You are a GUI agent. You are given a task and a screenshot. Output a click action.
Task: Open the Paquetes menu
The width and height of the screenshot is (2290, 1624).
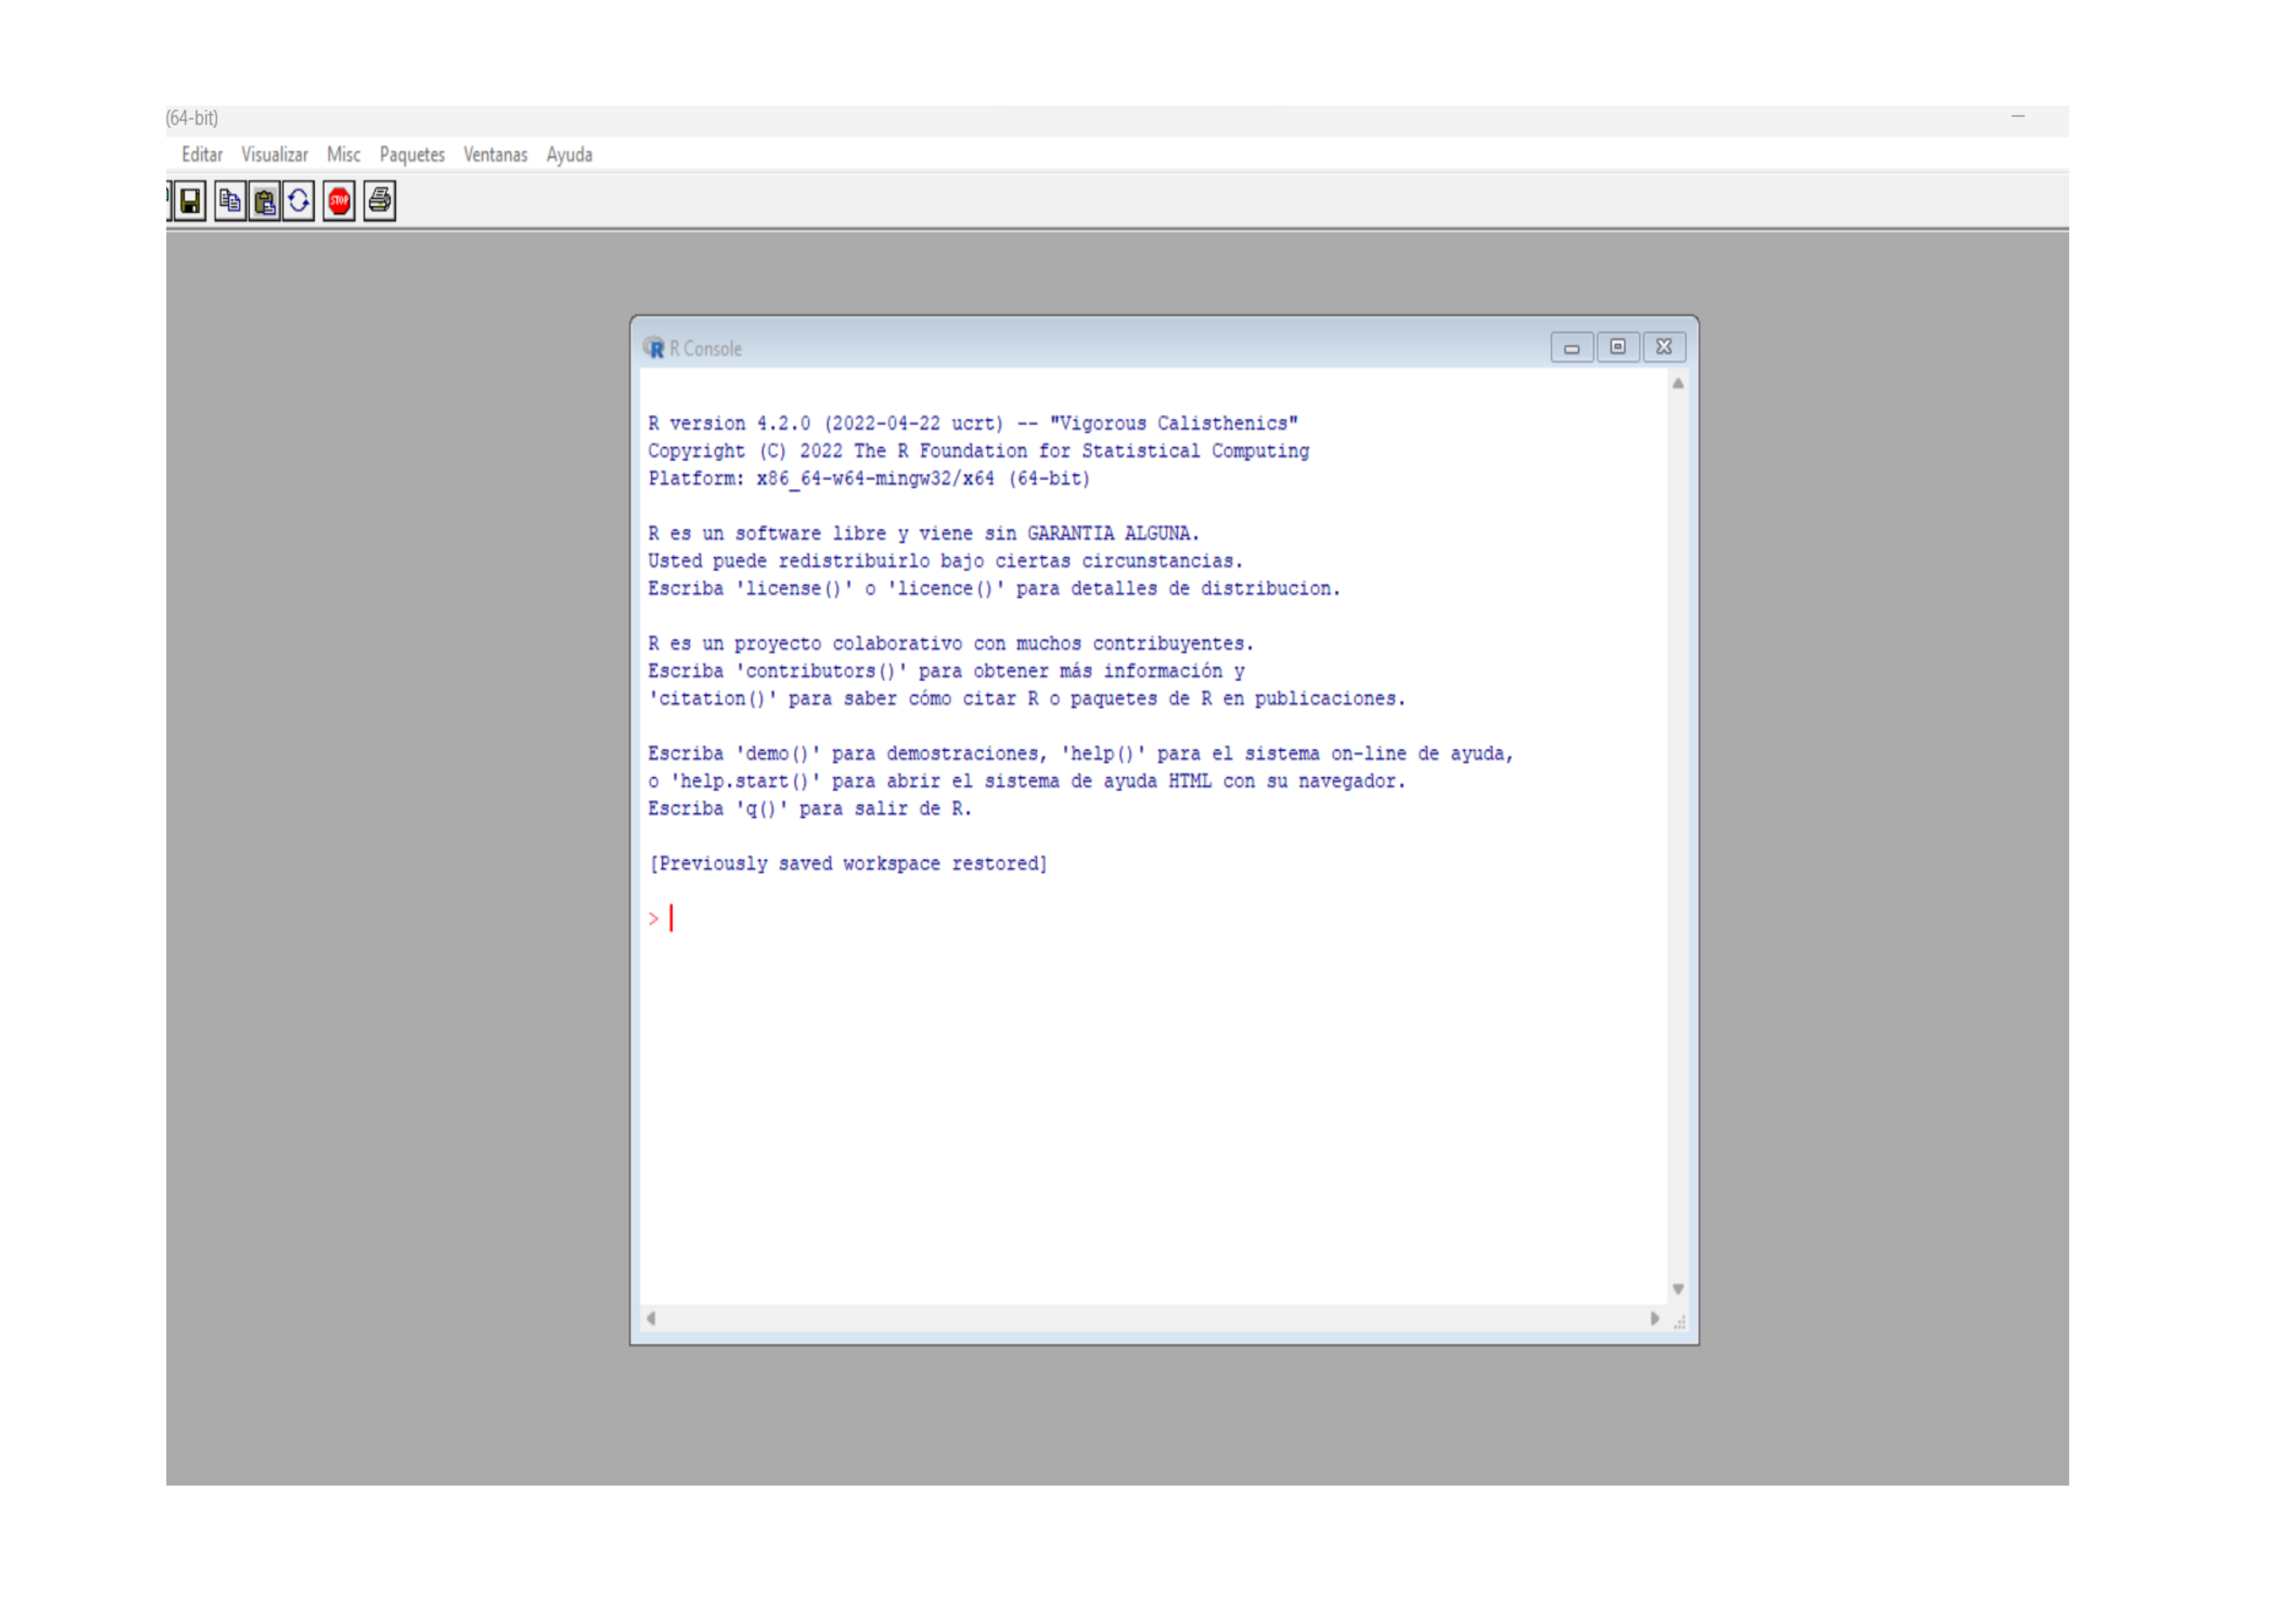(412, 155)
